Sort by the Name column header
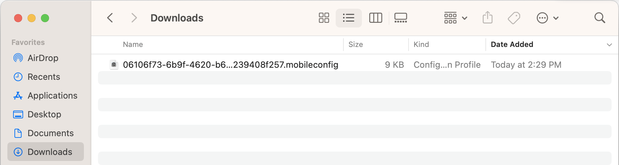The image size is (619, 165). pyautogui.click(x=133, y=44)
